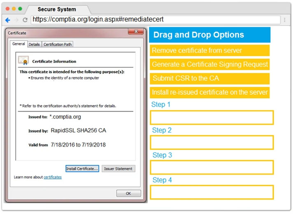Click the 'Certificate Information' heading
This screenshot has height=214, width=293.
[x=54, y=61]
